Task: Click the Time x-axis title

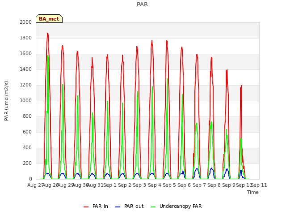Action: pos(253,192)
